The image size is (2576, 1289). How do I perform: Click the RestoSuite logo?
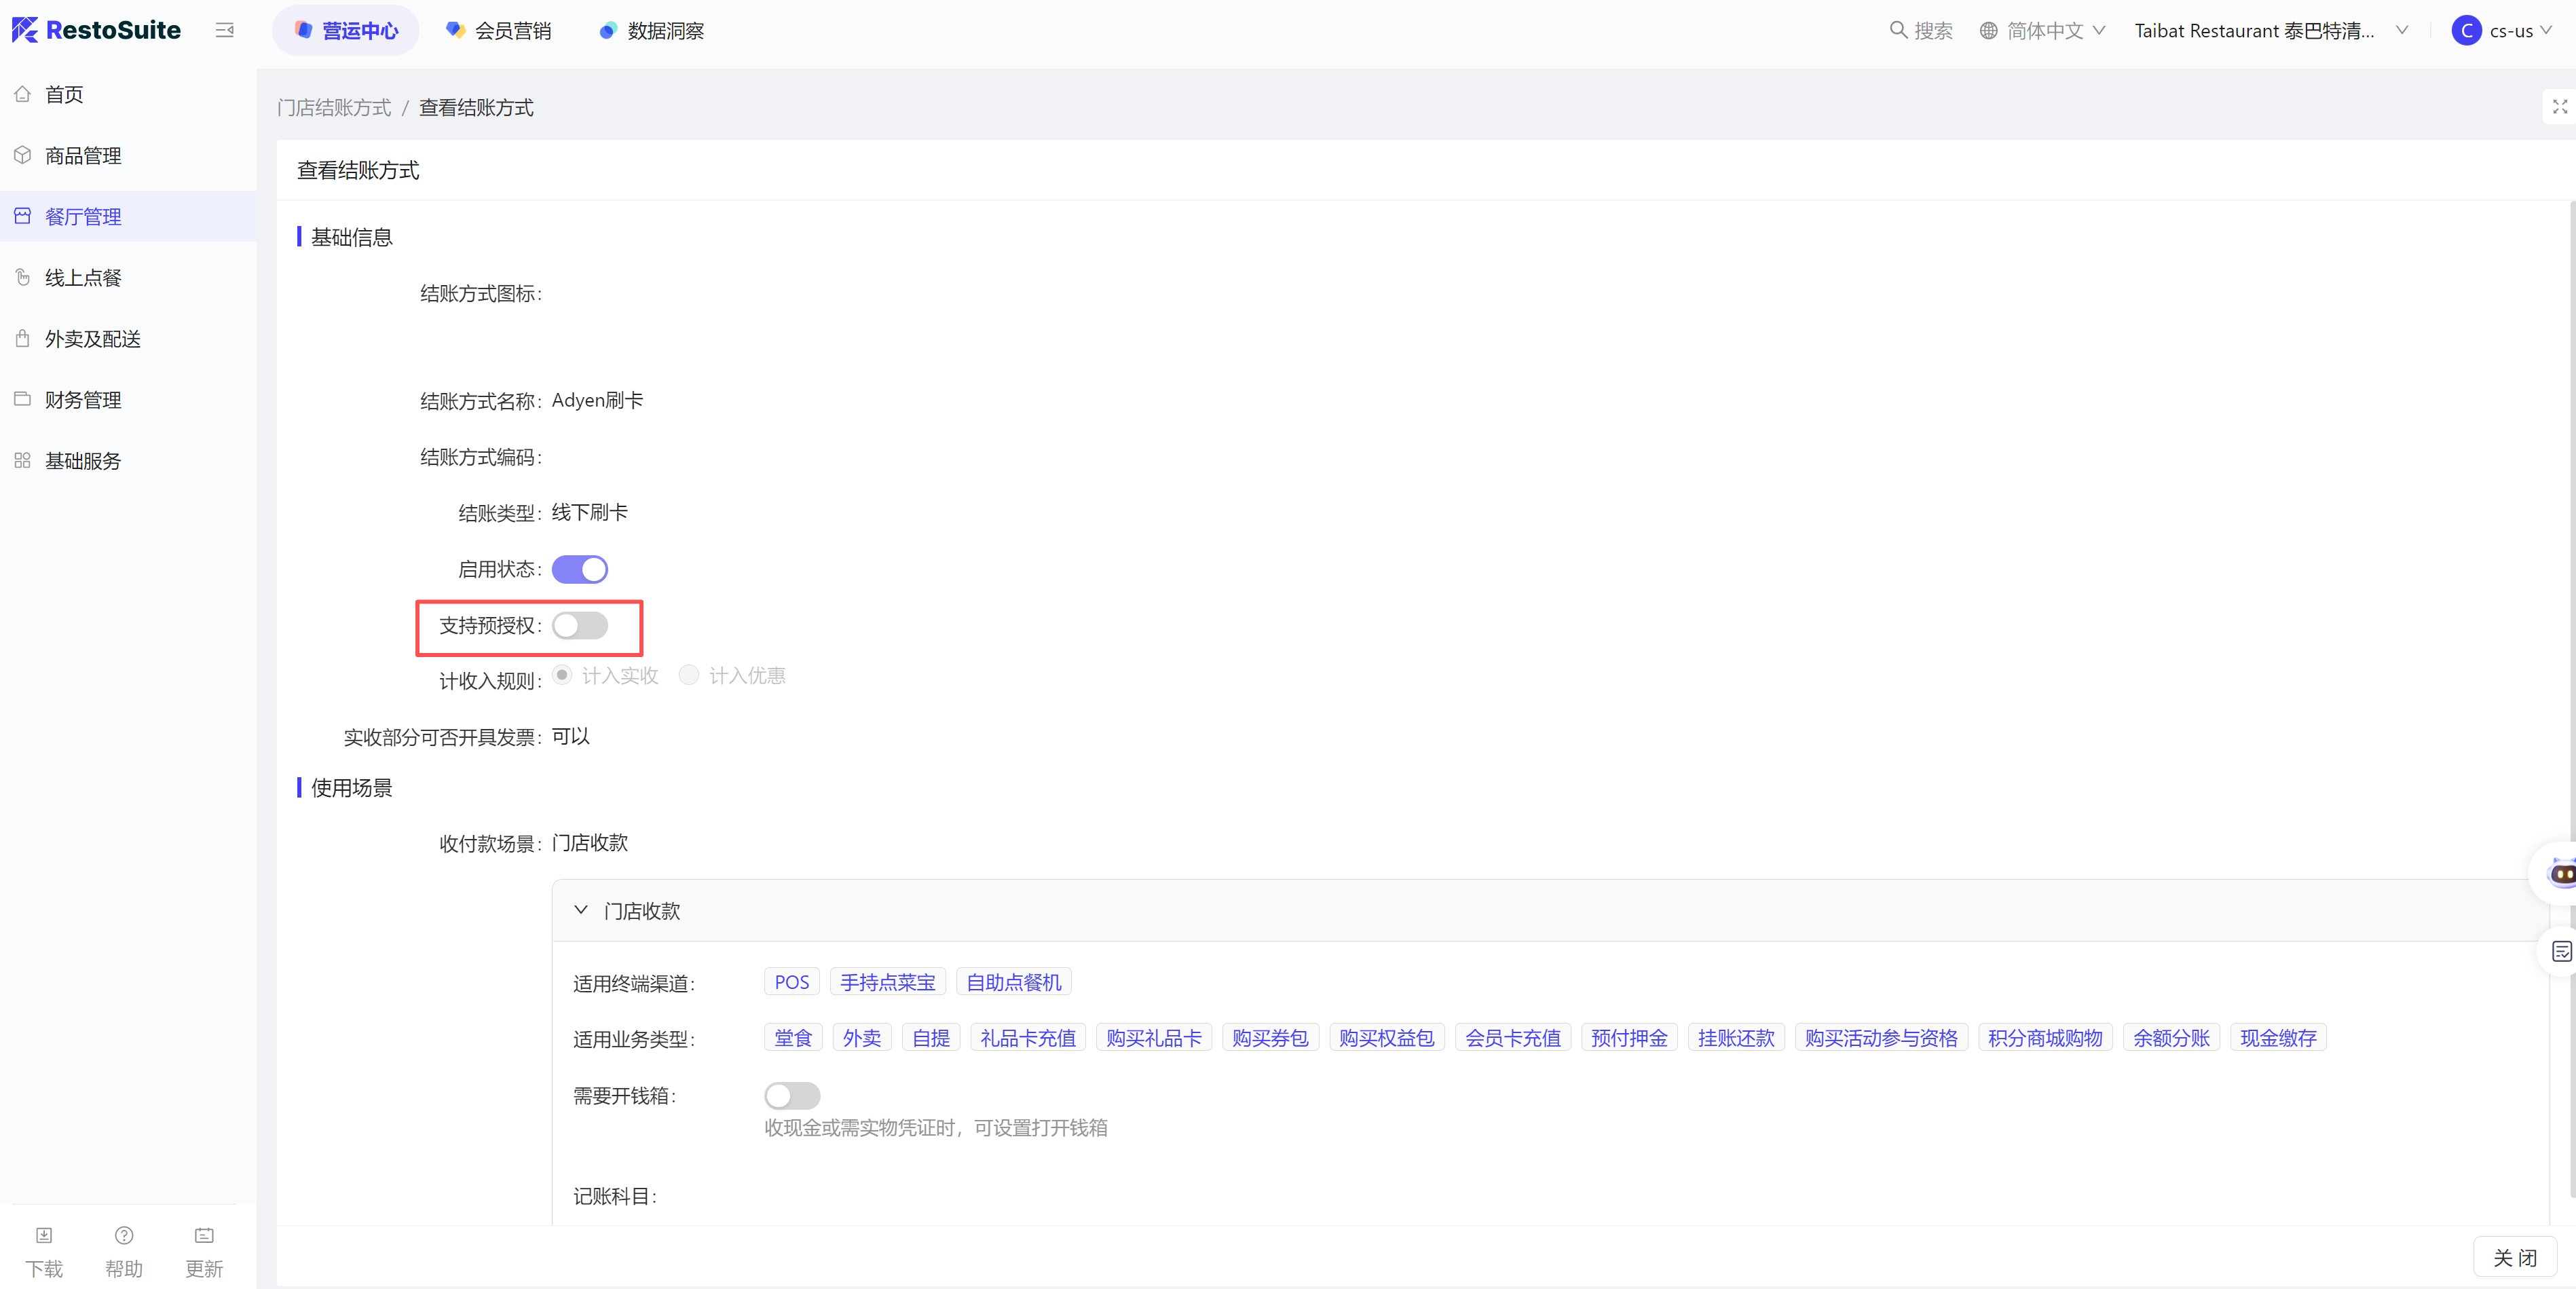[x=96, y=30]
